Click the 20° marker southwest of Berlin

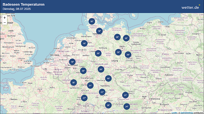pos(118,52)
